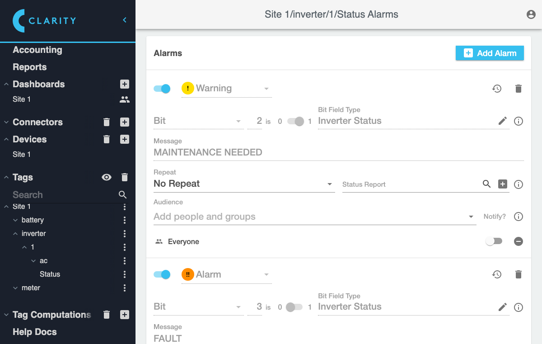Toggle Tags visibility eye icon
Image resolution: width=542 pixels, height=344 pixels.
(x=107, y=177)
